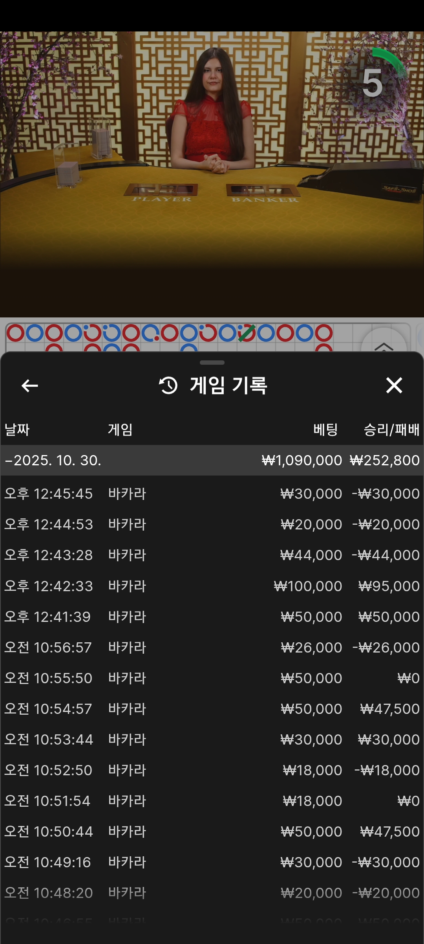424x944 pixels.
Task: Tap the BANKER card area on the table
Action: (x=263, y=191)
